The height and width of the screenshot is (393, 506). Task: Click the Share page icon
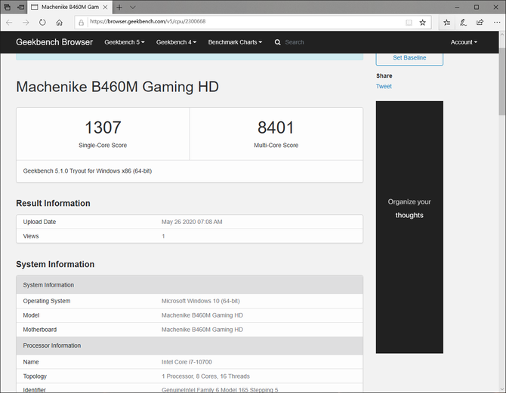480,23
